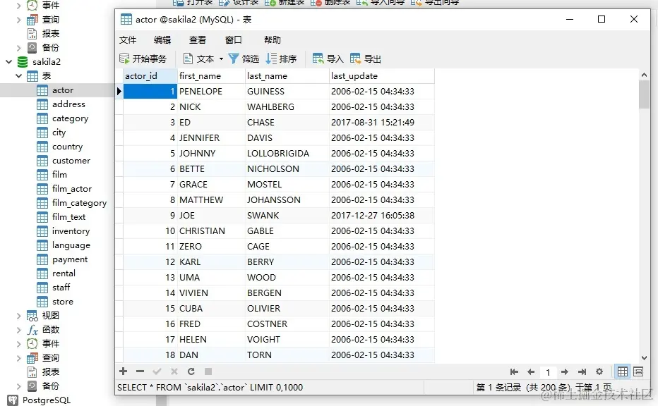The height and width of the screenshot is (406, 658).
Task: Open the 编辑 menu
Action: coord(162,39)
